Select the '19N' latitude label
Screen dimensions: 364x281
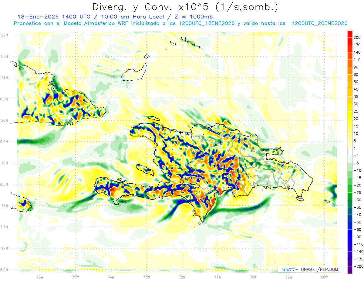[5, 163]
